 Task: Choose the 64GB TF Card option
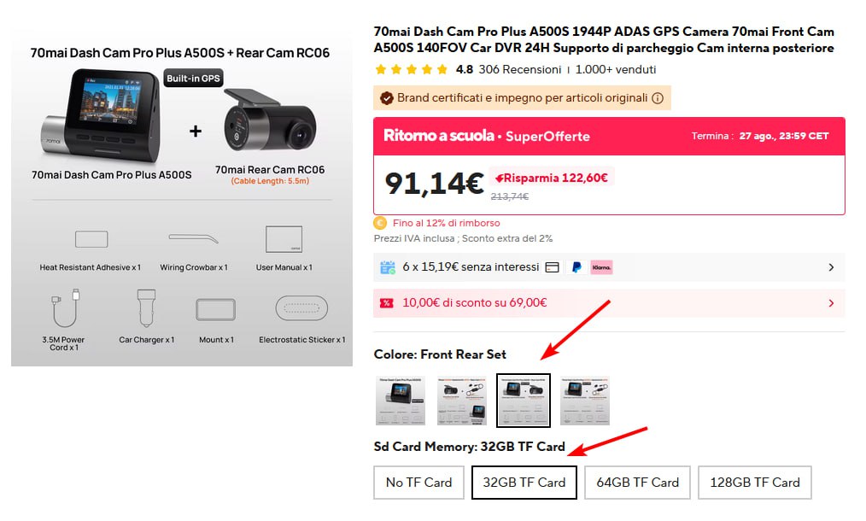(637, 482)
